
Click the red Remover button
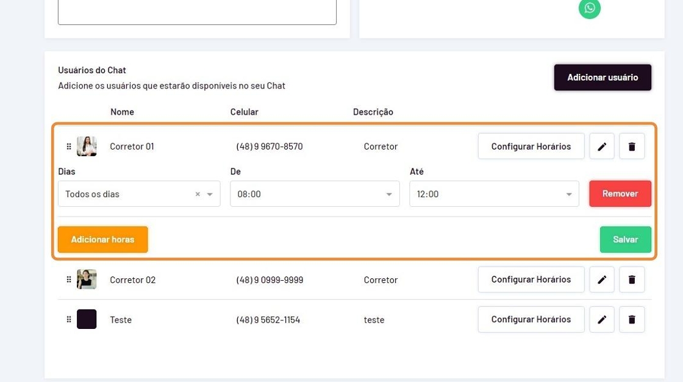pyautogui.click(x=620, y=193)
